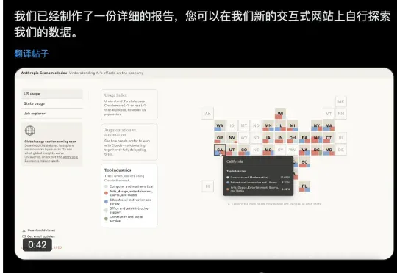Select the DC tile on the map
The width and height of the screenshot is (397, 273).
click(x=317, y=150)
